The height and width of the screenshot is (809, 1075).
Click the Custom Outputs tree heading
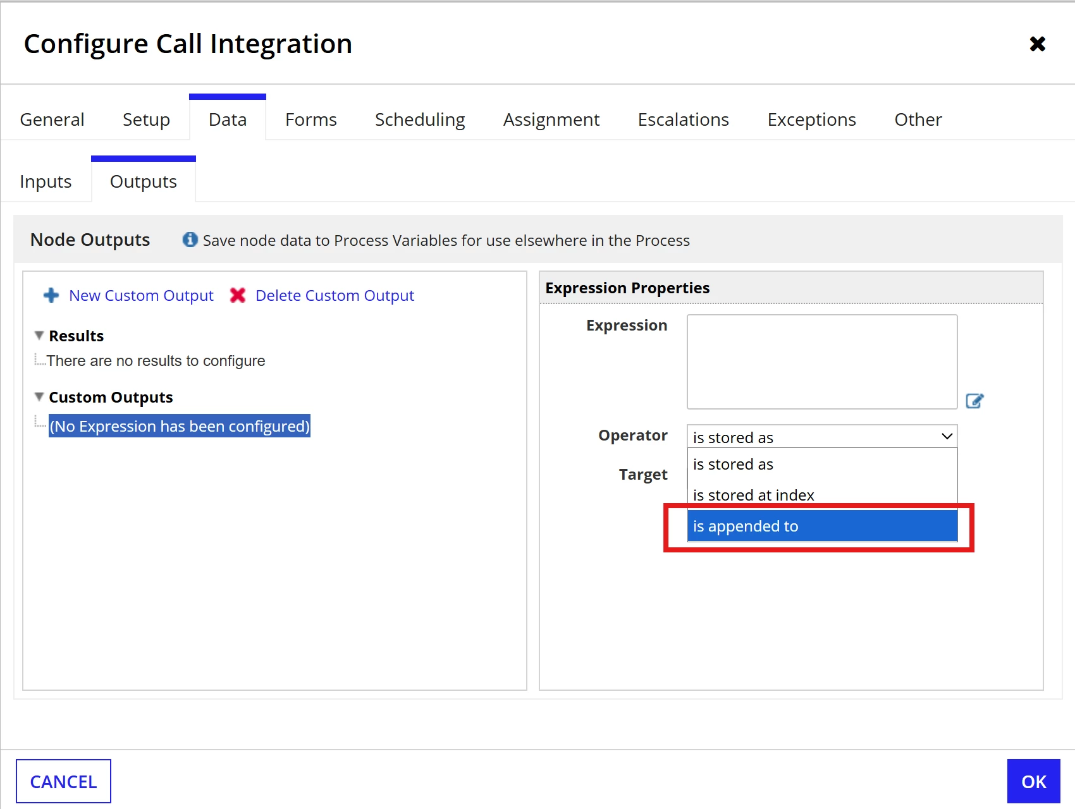pos(111,397)
